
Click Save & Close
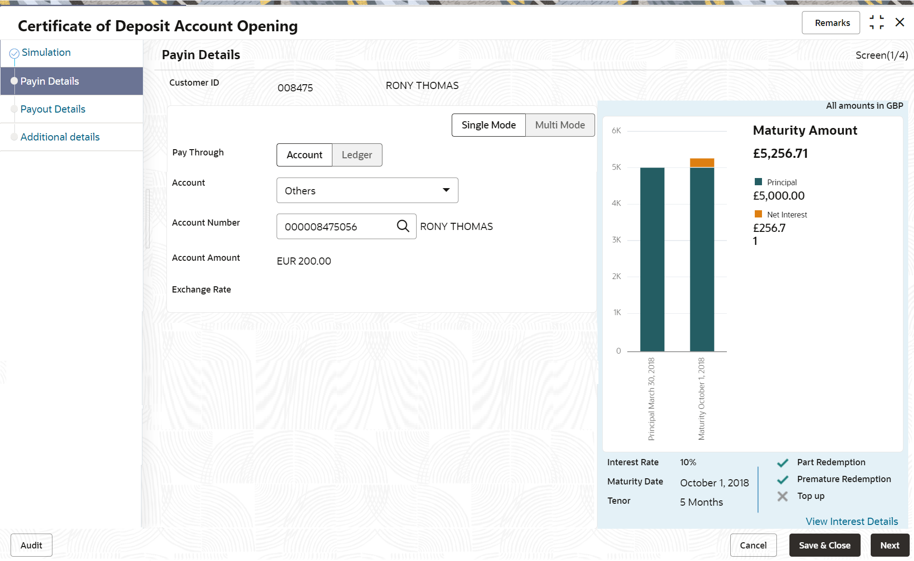pos(825,545)
